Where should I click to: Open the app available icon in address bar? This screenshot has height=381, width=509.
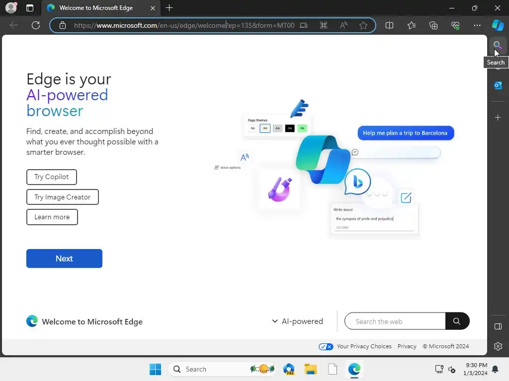click(304, 25)
